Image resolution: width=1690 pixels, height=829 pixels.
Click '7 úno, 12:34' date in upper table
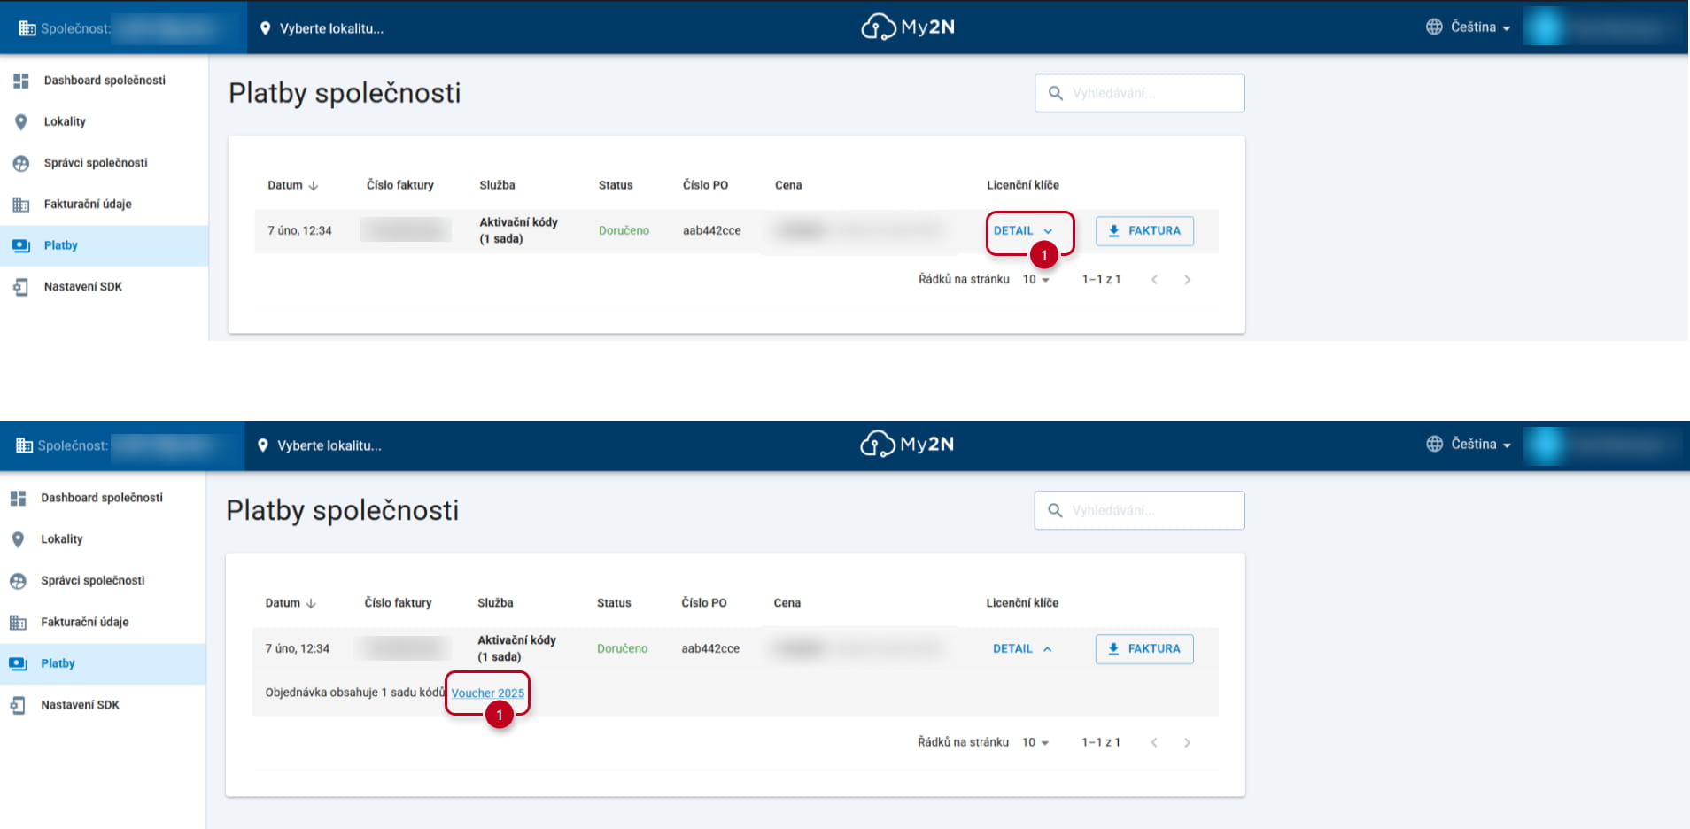(300, 231)
